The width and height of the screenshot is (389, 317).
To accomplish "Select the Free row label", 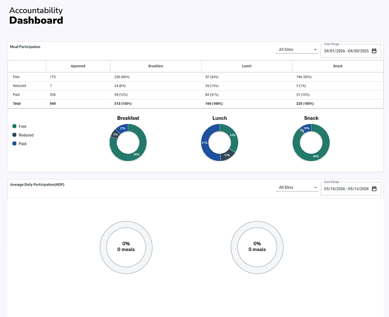I will click(16, 77).
